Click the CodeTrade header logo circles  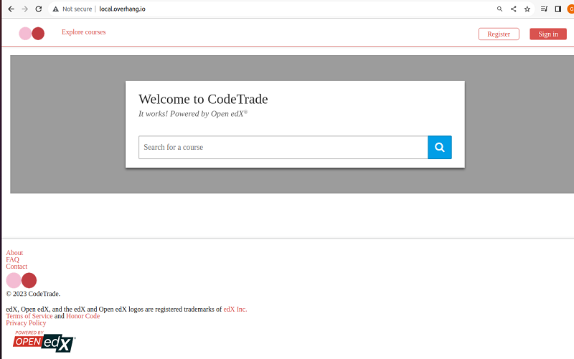[x=32, y=33]
